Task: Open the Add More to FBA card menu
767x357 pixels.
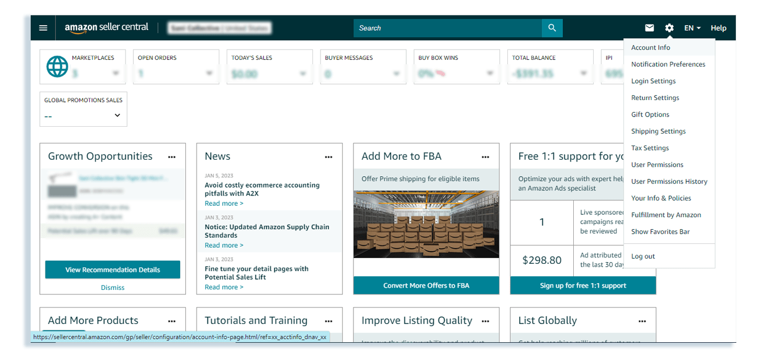Action: (x=486, y=157)
